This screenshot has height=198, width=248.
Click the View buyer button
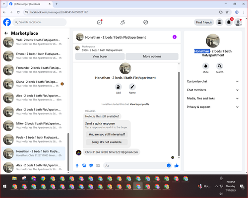click(100, 56)
